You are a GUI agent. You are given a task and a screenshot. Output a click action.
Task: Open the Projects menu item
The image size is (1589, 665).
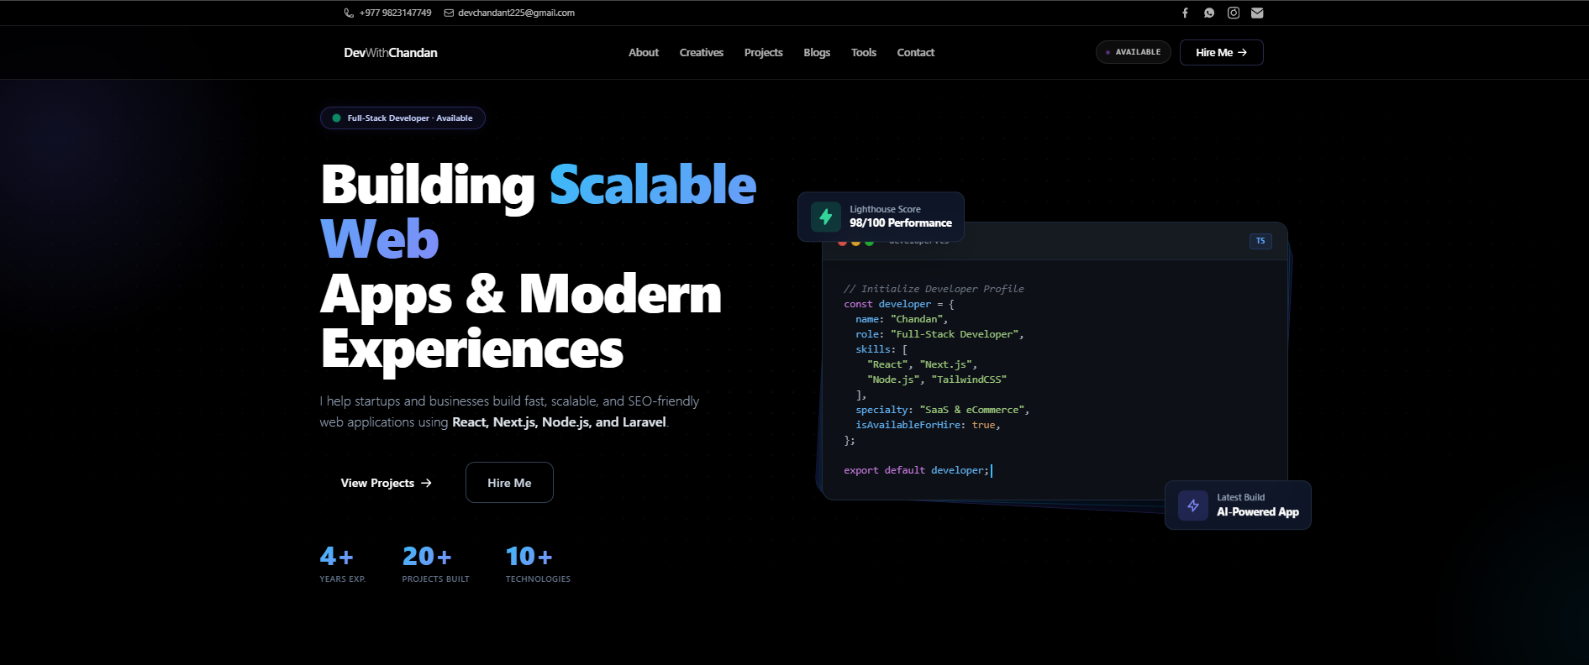[x=764, y=52]
